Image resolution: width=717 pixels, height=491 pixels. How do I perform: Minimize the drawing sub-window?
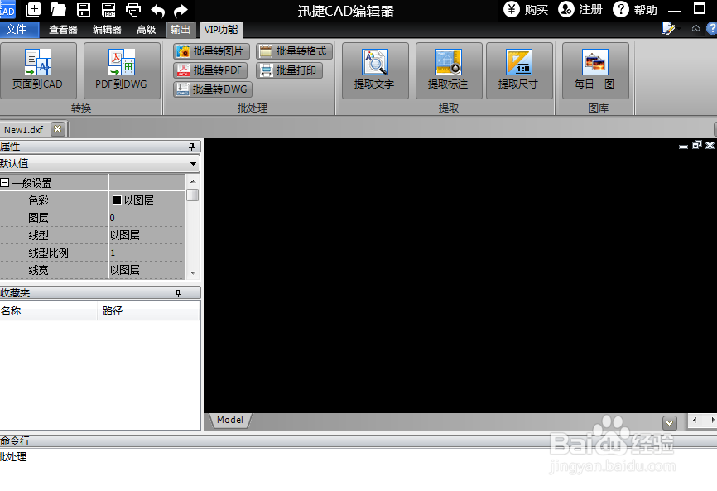[683, 147]
